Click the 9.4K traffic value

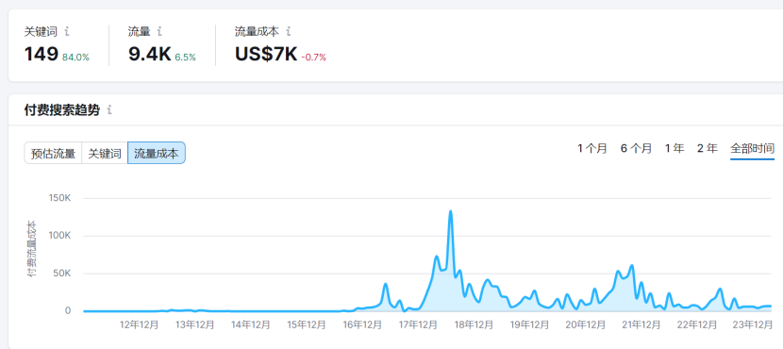coord(149,54)
